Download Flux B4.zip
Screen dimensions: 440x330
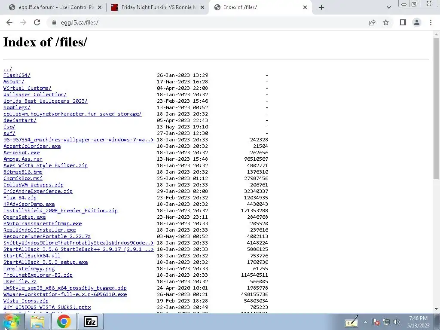click(20, 198)
